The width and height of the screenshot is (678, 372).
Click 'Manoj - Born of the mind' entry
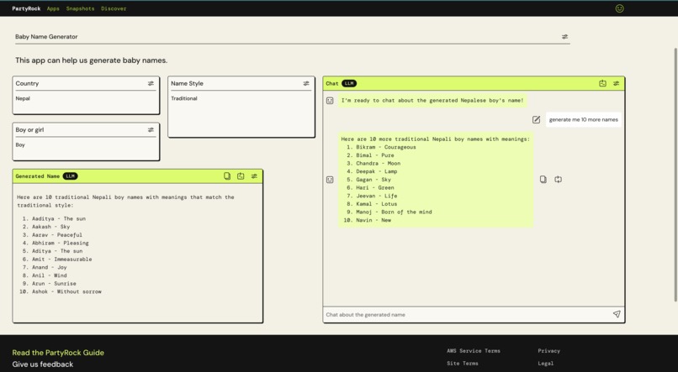[394, 212]
